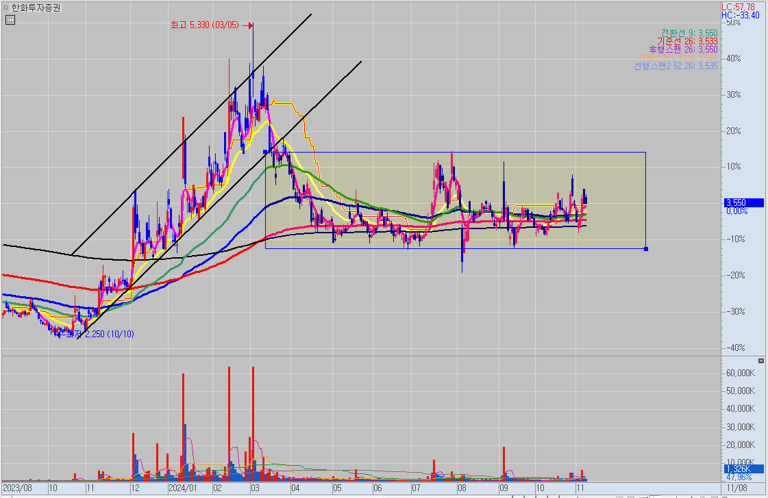This screenshot has height=498, width=768.
Task: Click the 2023/08 date axis label
Action: pyautogui.click(x=18, y=488)
